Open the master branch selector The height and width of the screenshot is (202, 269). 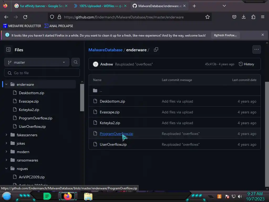coord(37,62)
